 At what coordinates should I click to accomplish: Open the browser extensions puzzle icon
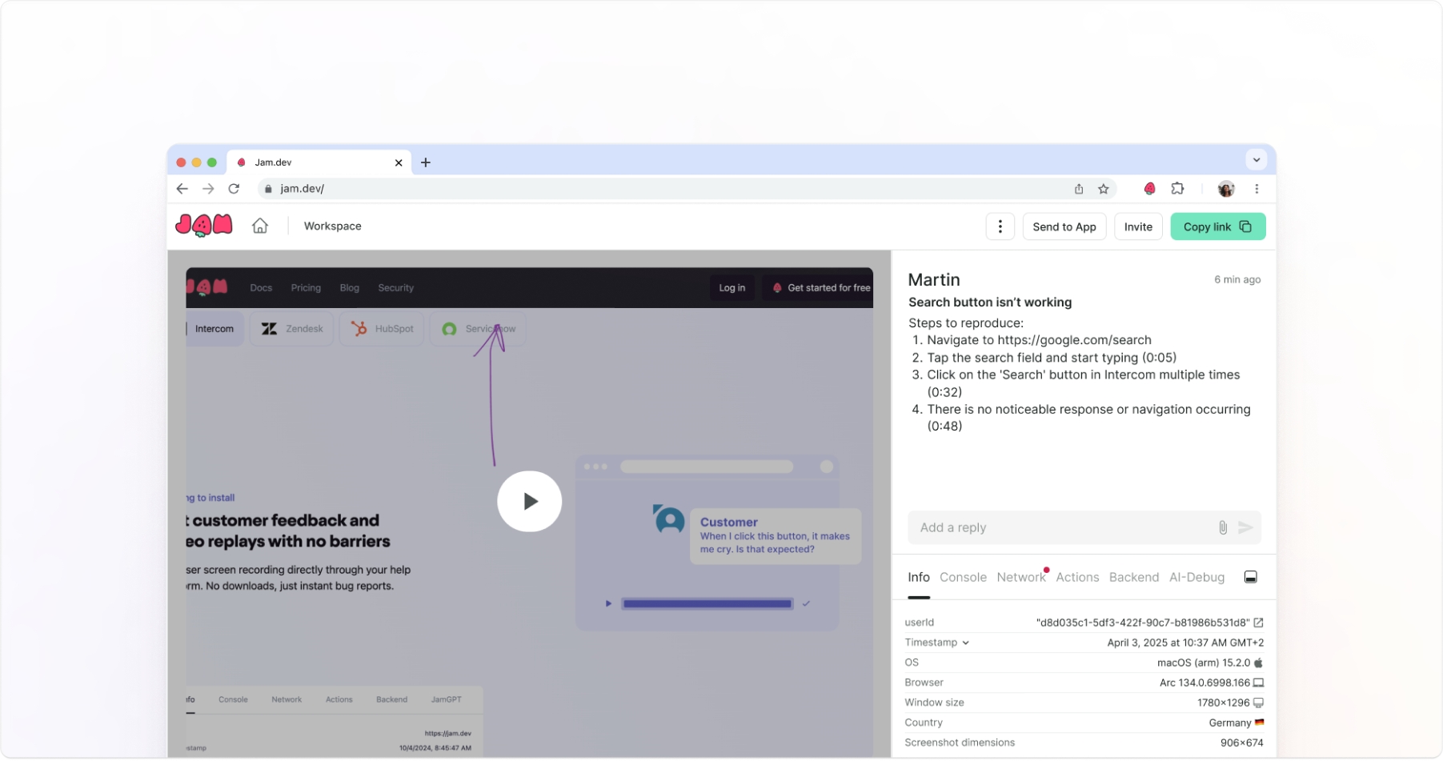coord(1177,189)
